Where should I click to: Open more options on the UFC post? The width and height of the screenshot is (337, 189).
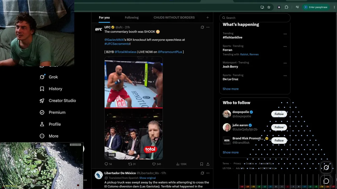coord(208,27)
